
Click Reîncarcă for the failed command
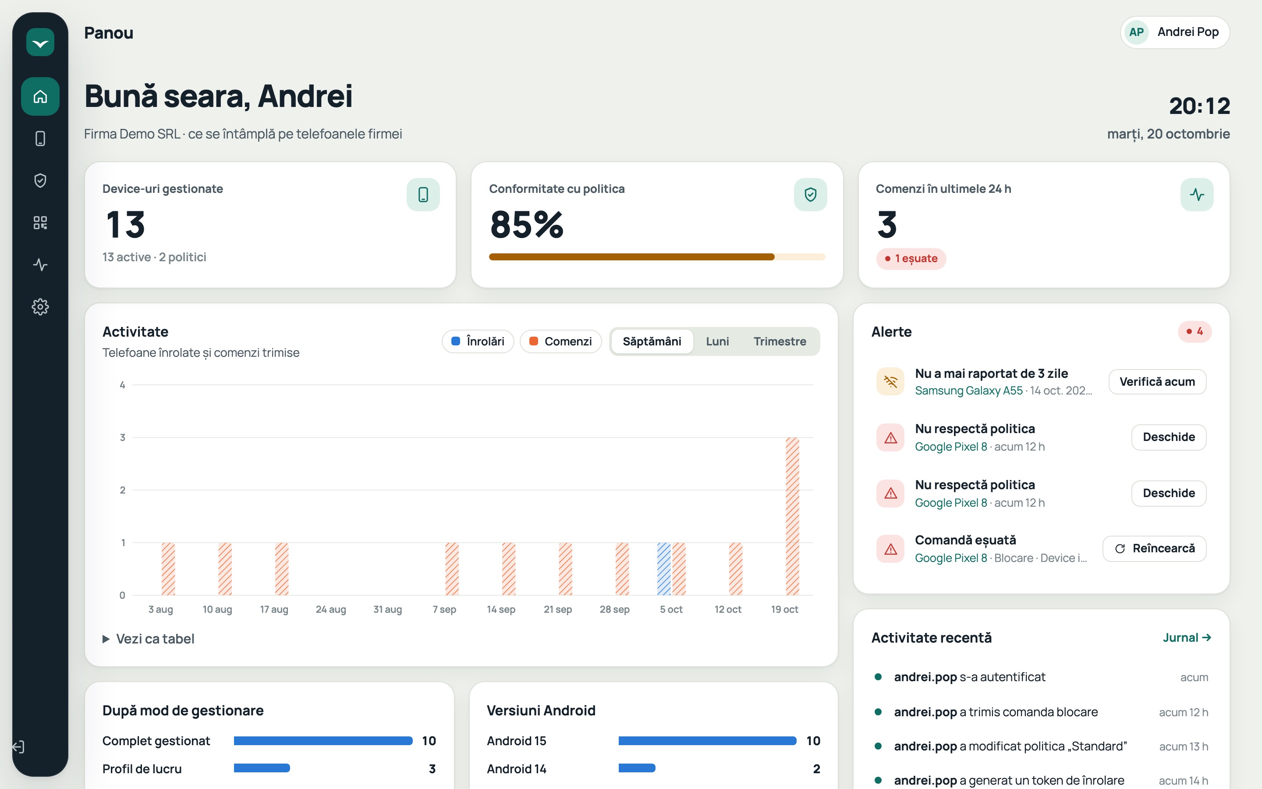coord(1155,548)
